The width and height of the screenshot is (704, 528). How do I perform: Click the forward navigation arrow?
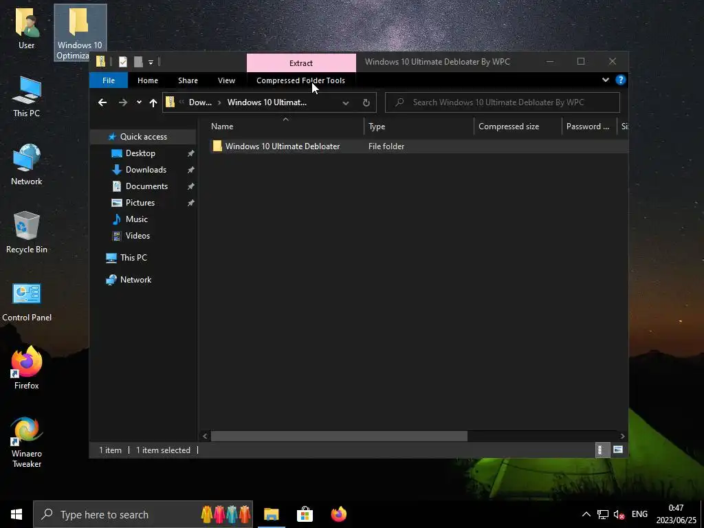pos(122,102)
